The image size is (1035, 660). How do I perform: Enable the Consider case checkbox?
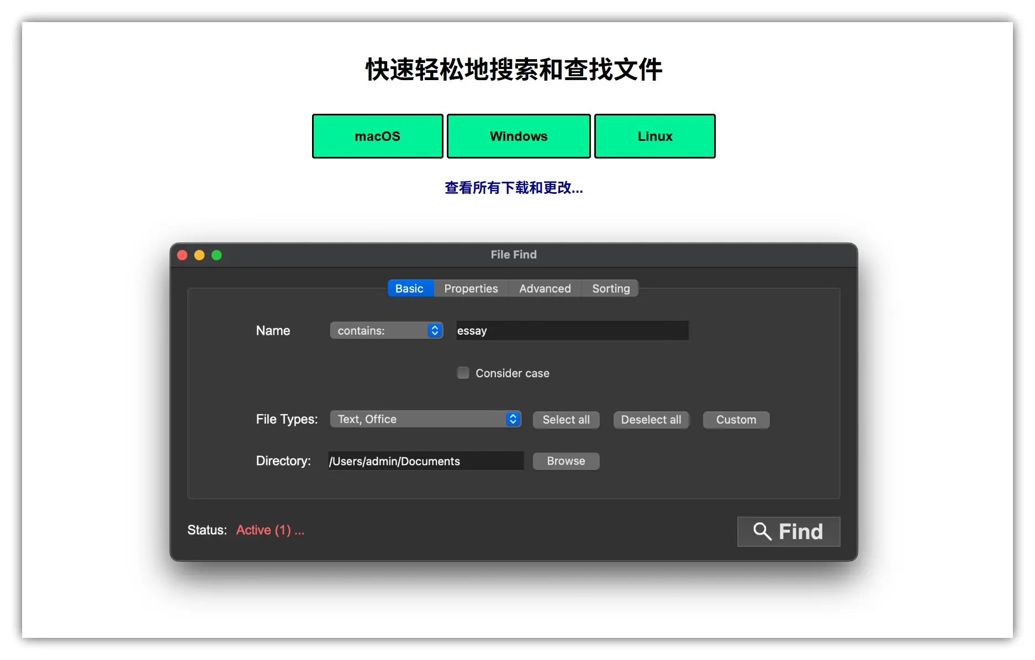coord(463,373)
